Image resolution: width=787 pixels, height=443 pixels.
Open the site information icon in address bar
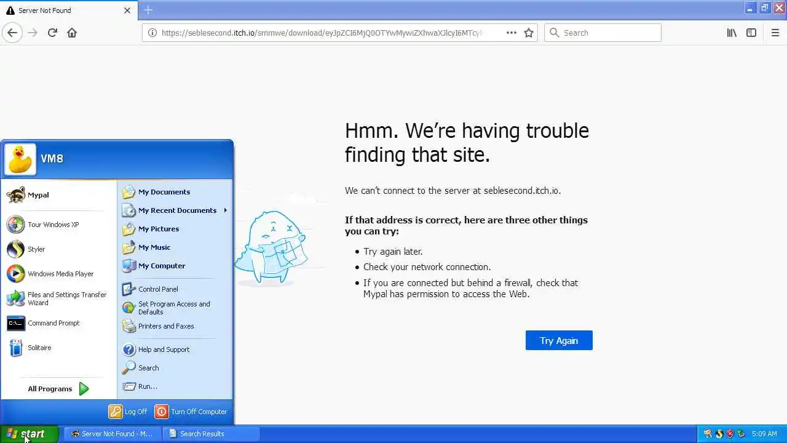[x=152, y=33]
